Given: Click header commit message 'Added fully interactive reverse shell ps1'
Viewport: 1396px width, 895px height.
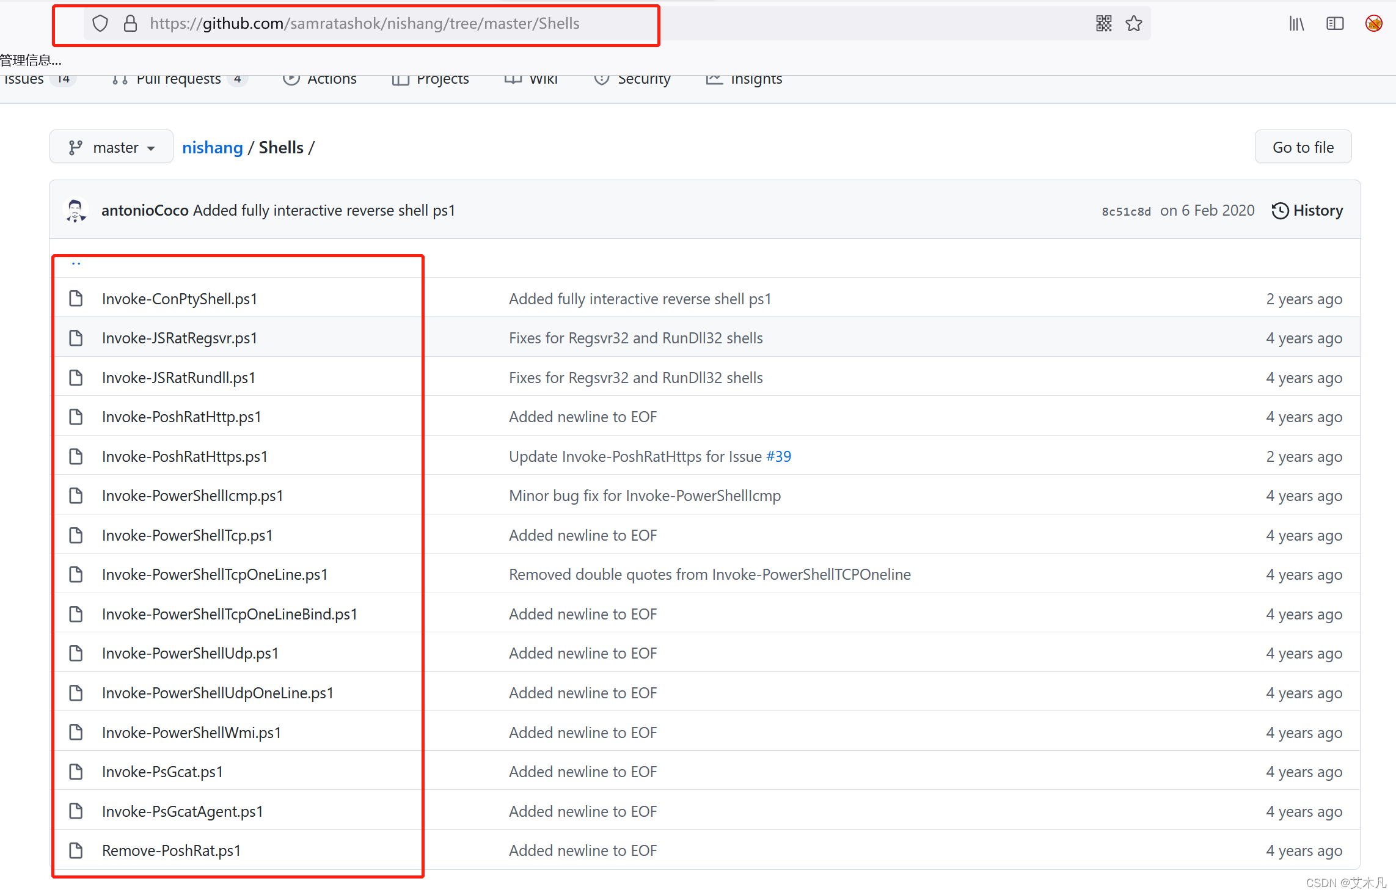Looking at the screenshot, I should pos(324,210).
